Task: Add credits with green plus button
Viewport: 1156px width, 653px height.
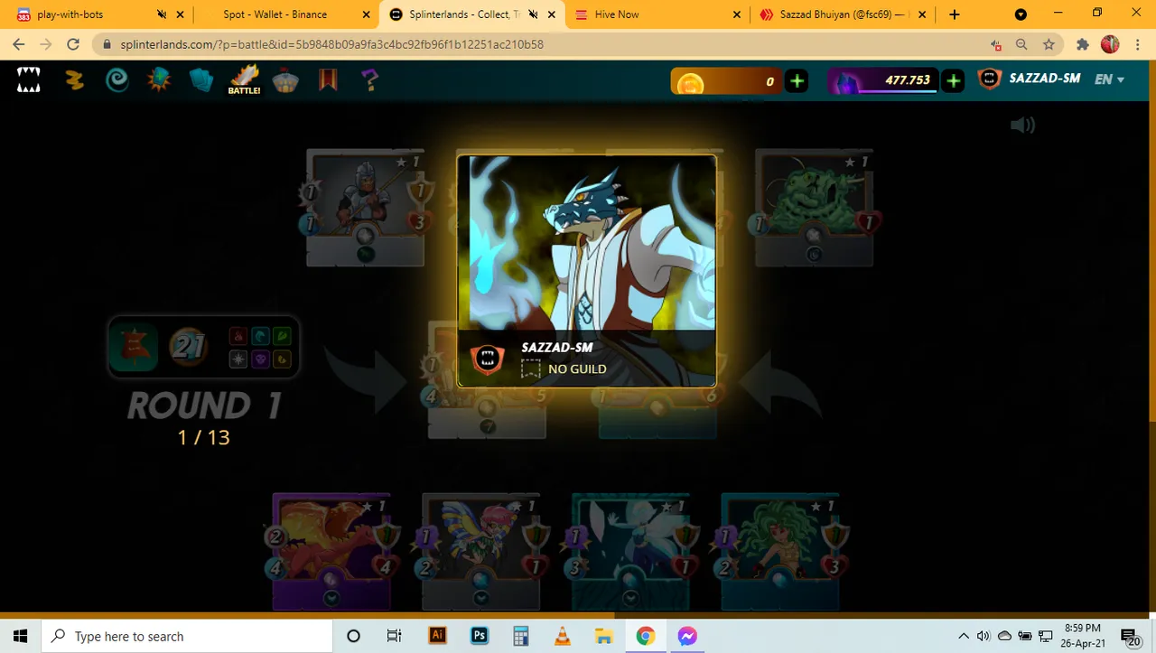Action: [797, 80]
